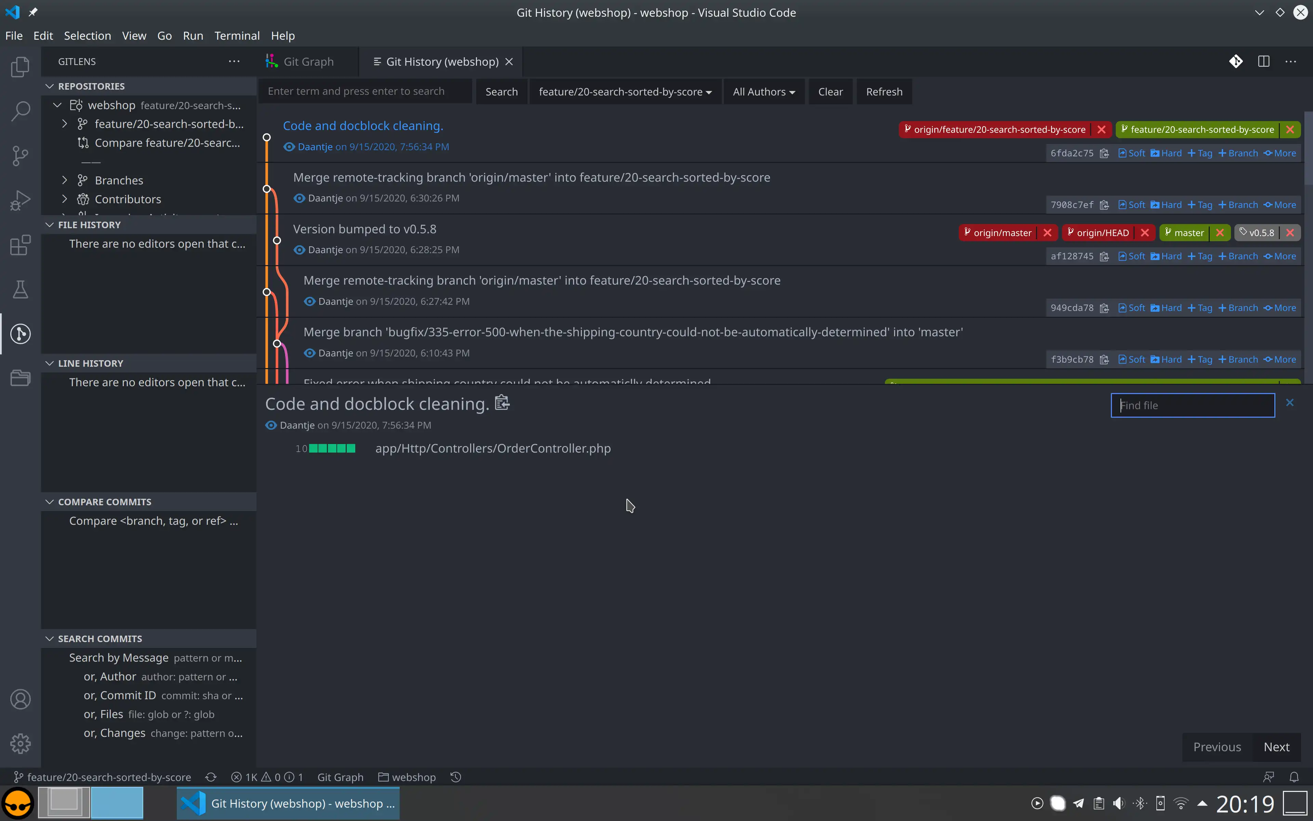Open app/Http/Controllers/OrderController.php file entry

pyautogui.click(x=493, y=448)
